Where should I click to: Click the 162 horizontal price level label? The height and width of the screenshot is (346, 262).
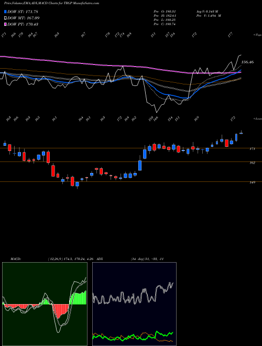[252, 163]
